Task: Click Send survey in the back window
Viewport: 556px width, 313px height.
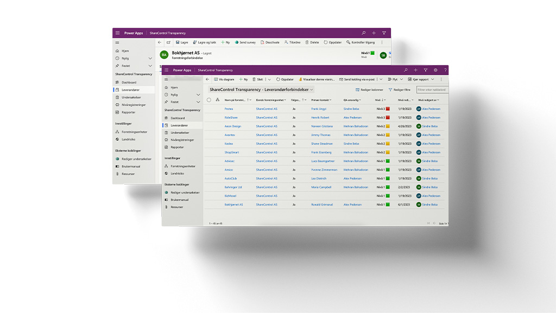Action: (245, 42)
